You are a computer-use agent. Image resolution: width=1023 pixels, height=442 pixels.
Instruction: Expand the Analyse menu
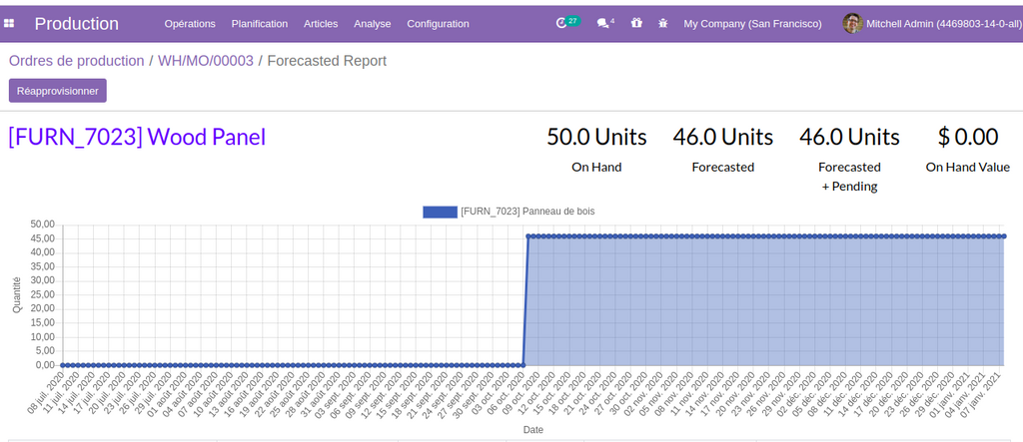click(x=372, y=23)
